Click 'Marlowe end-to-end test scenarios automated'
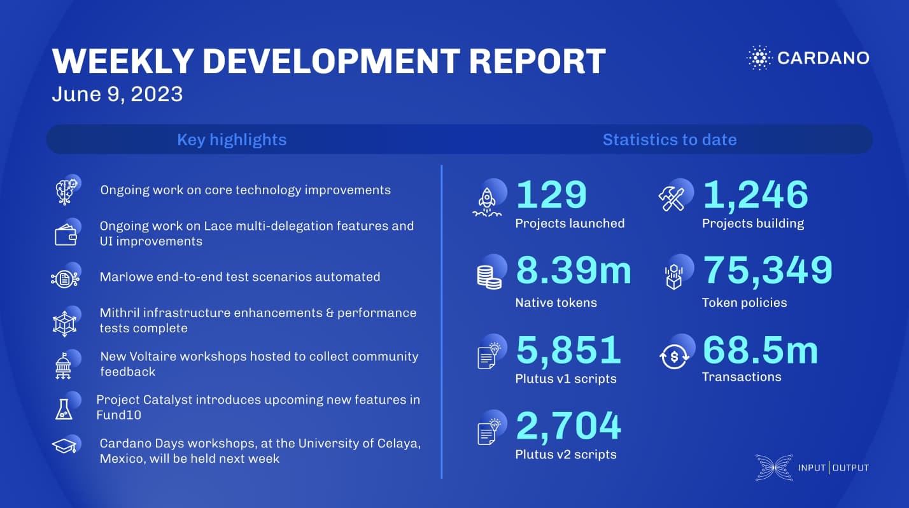Screen dimensions: 909x508 point(240,277)
